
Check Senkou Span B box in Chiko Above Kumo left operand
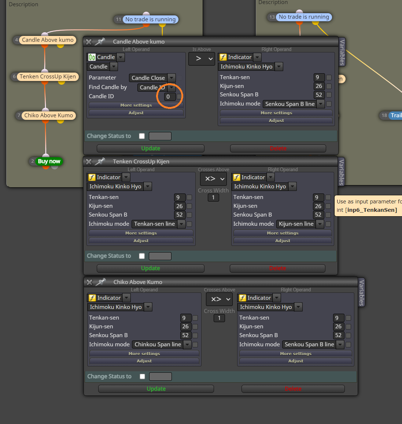[x=195, y=335]
